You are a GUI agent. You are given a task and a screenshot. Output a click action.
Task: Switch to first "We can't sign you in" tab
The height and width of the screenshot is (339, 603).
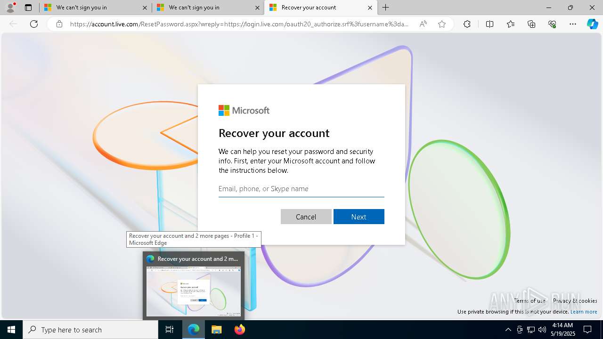95,8
